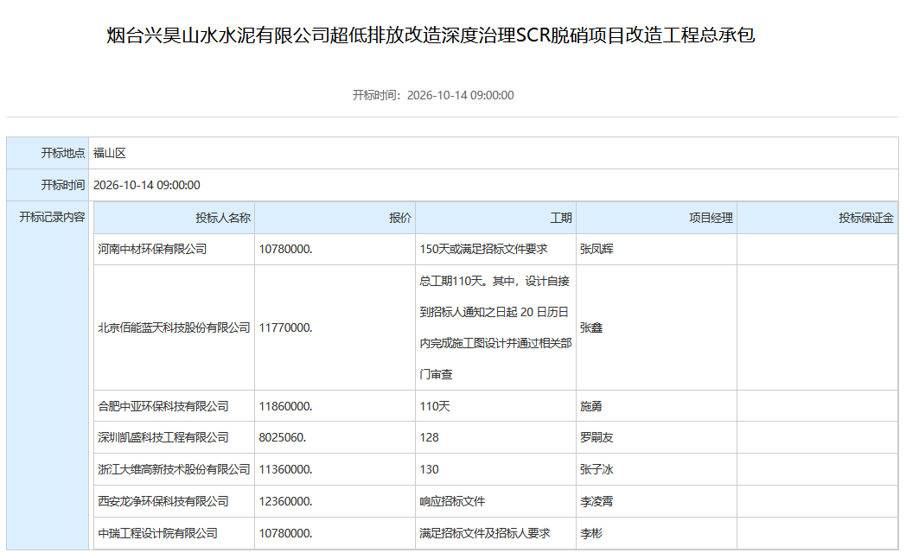Screen dimensions: 906x553
Task: Click project manager 李凌霄
Action: 597,501
